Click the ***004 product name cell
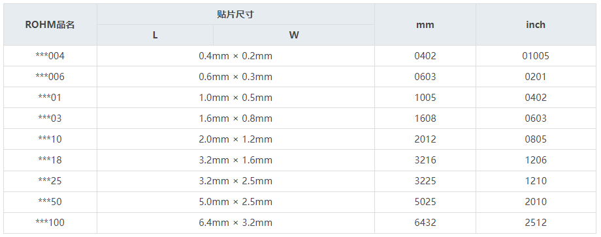 click(50, 56)
